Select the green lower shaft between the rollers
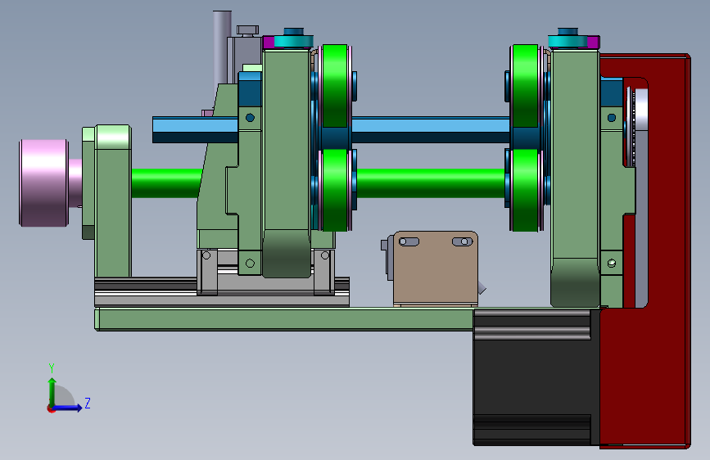The image size is (710, 460). [x=430, y=183]
